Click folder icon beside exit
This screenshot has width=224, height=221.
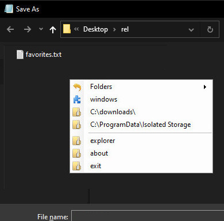pos(77,166)
